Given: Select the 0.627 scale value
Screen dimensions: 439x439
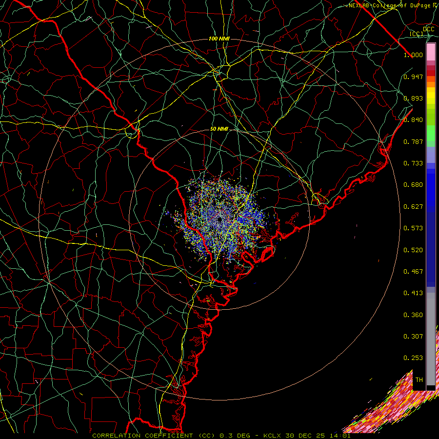Looking at the screenshot, I should point(413,207).
